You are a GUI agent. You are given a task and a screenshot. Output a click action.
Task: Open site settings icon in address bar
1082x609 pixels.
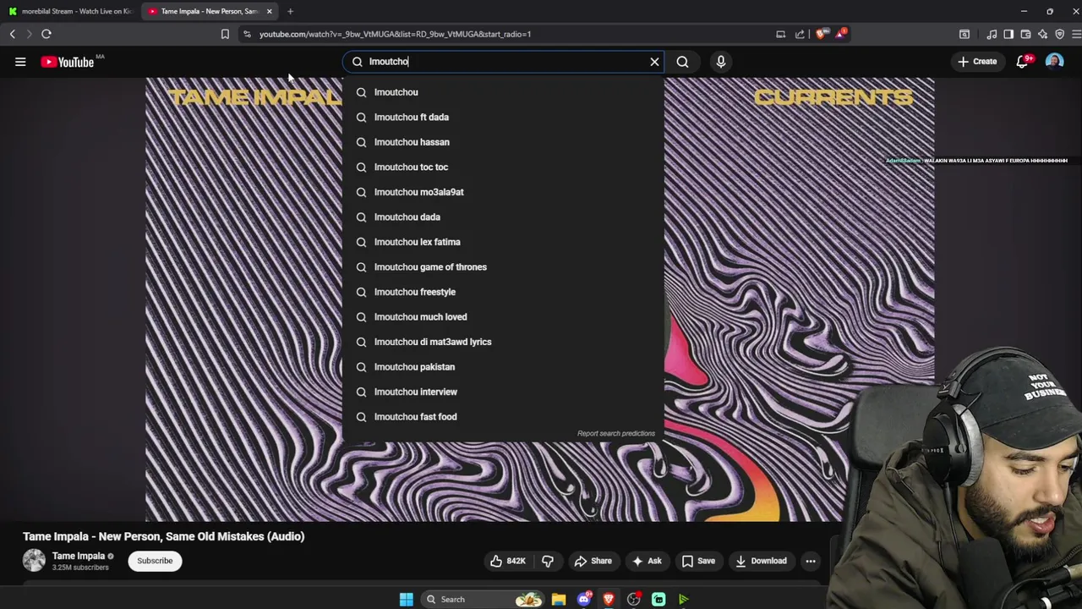[x=247, y=34]
